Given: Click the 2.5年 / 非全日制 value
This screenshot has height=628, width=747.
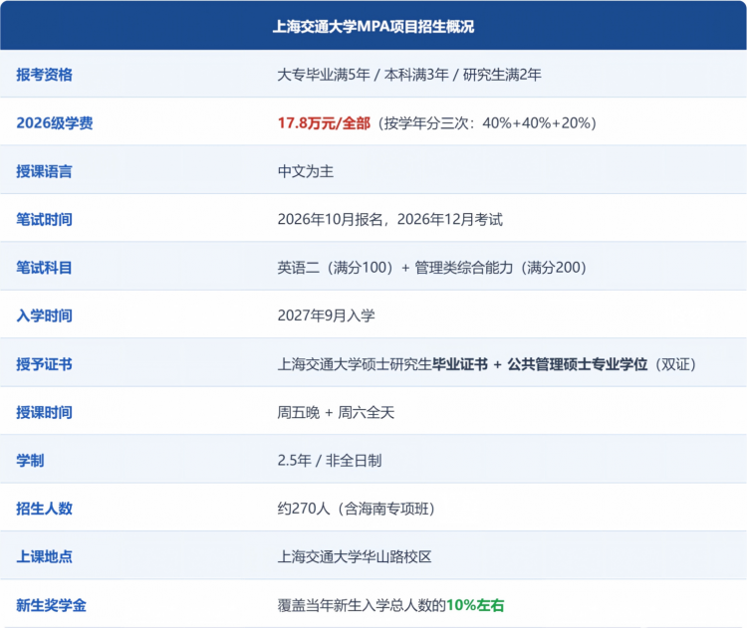Looking at the screenshot, I should [x=330, y=461].
